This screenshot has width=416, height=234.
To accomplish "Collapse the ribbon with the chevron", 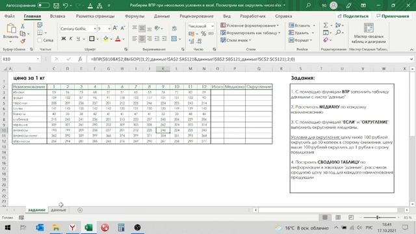I will click(411, 49).
